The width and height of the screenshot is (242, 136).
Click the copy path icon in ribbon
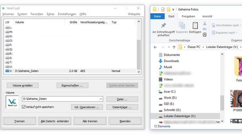point(205,29)
